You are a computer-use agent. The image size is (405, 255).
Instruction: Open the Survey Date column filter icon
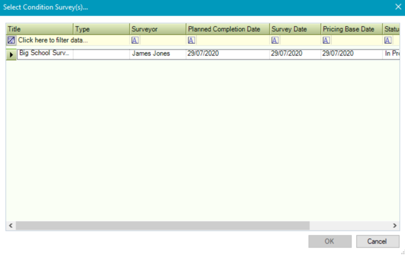pyautogui.click(x=275, y=40)
